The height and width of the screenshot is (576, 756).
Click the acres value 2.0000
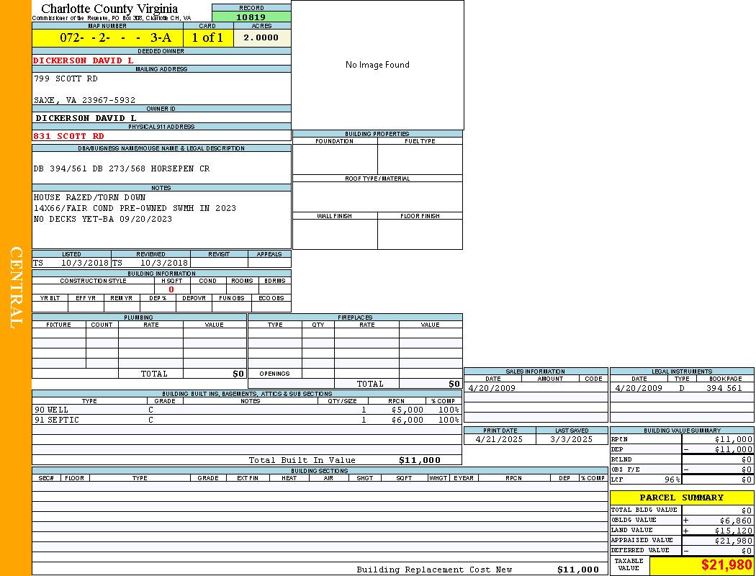[x=261, y=38]
